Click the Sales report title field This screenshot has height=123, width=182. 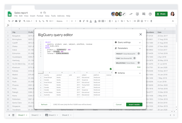tap(21, 13)
